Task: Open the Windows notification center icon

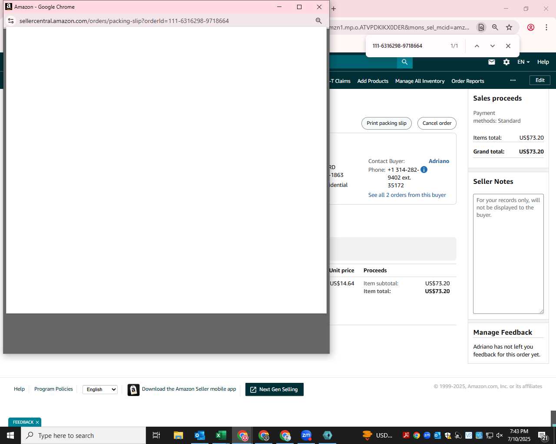Action: click(543, 435)
